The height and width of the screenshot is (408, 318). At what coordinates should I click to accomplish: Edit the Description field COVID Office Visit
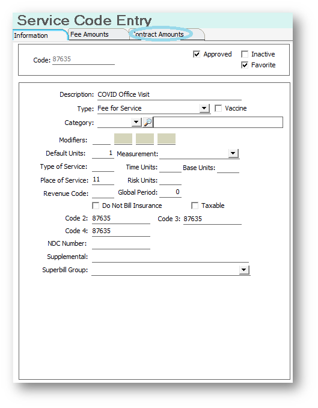click(x=170, y=95)
